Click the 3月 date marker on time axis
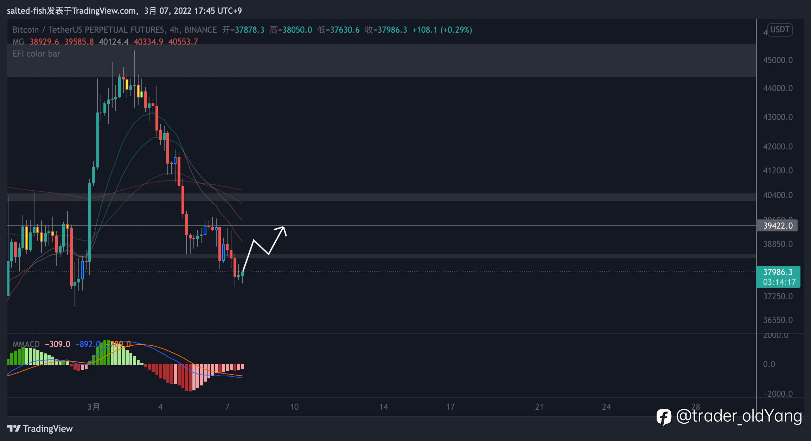811x441 pixels. click(94, 407)
